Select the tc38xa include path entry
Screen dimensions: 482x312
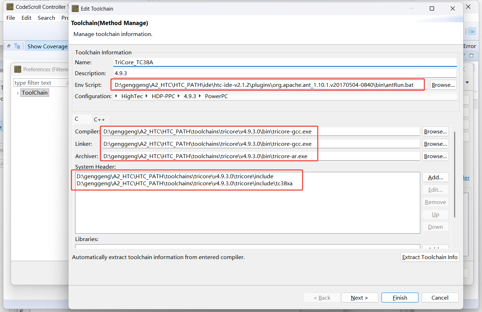[x=185, y=184]
